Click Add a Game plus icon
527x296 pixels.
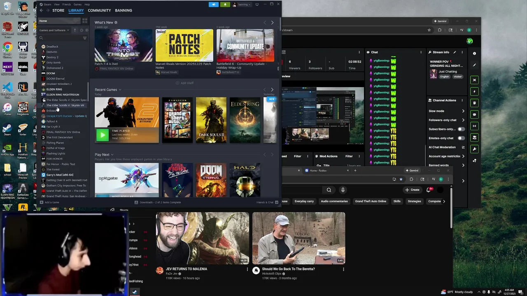tap(41, 202)
